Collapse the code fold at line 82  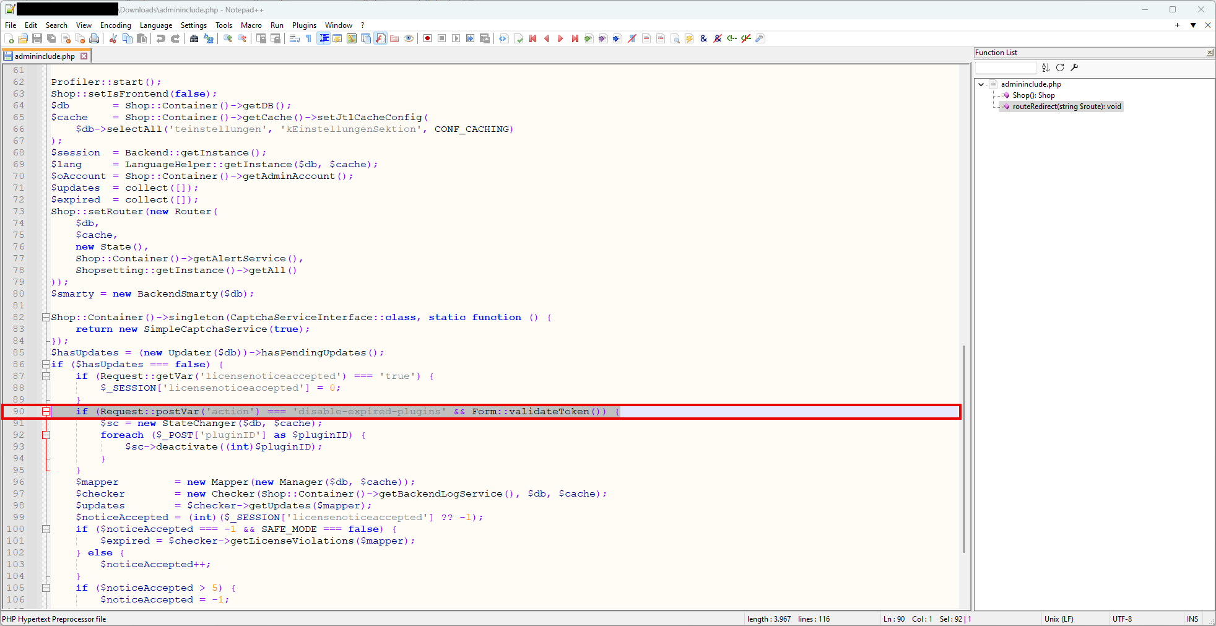point(46,317)
